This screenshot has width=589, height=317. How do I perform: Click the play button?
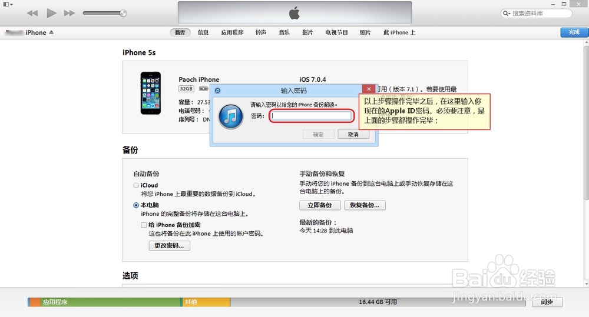click(x=51, y=13)
